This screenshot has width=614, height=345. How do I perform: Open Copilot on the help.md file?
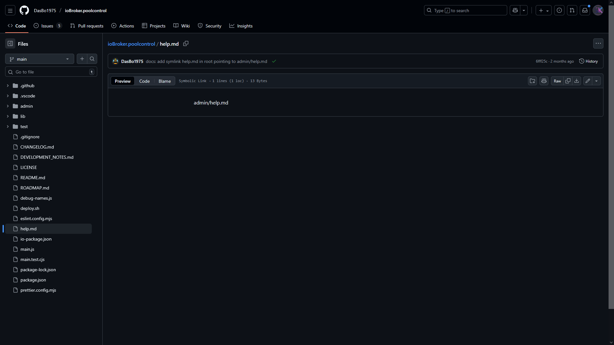click(544, 81)
